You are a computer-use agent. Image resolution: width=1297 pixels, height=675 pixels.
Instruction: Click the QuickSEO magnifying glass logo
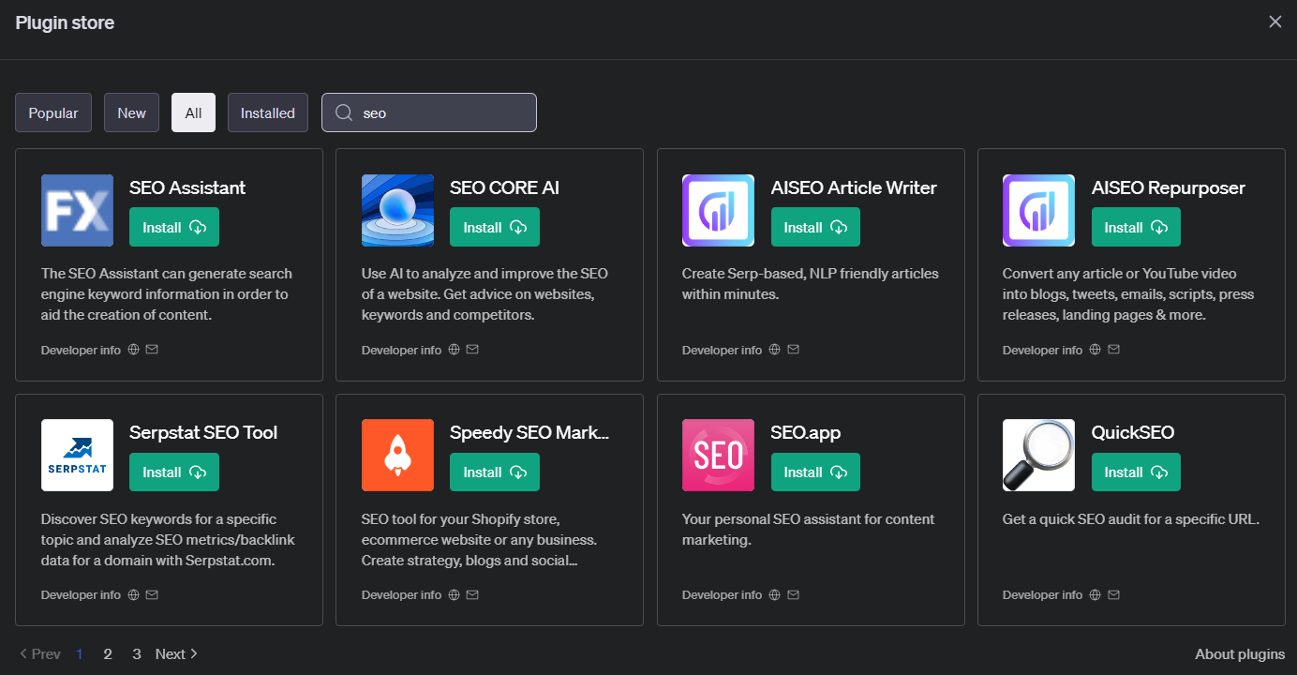point(1038,455)
